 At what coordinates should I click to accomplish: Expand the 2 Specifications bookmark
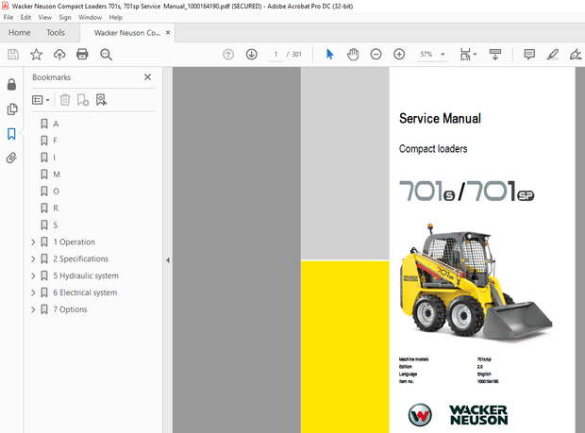point(33,258)
